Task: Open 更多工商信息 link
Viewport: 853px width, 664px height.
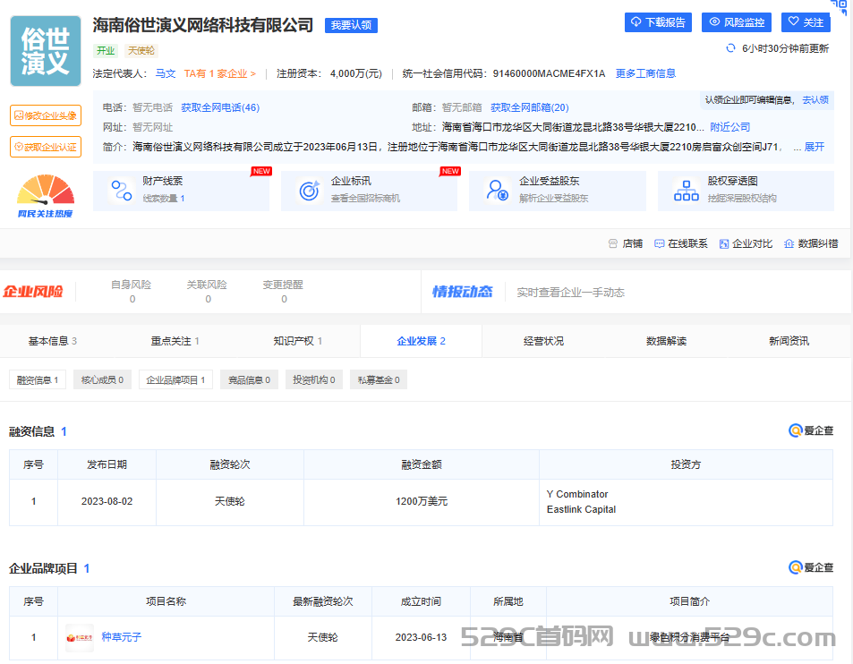Action: coord(645,73)
